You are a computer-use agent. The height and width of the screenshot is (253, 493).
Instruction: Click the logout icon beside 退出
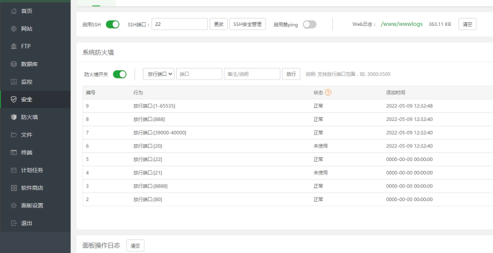point(14,223)
